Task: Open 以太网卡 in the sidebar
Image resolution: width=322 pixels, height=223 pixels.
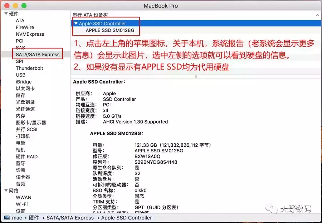Action: pos(25,88)
